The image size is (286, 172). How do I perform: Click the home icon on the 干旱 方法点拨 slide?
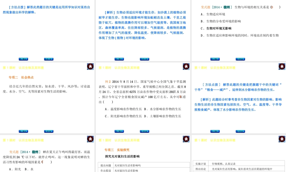click(x=282, y=67)
